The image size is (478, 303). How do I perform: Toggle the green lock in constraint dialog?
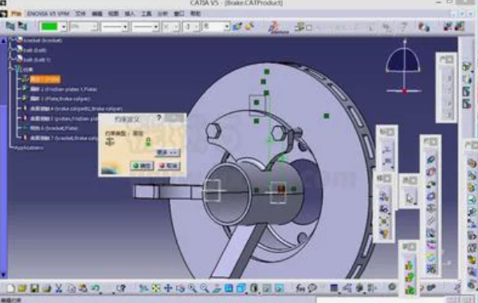tap(148, 142)
